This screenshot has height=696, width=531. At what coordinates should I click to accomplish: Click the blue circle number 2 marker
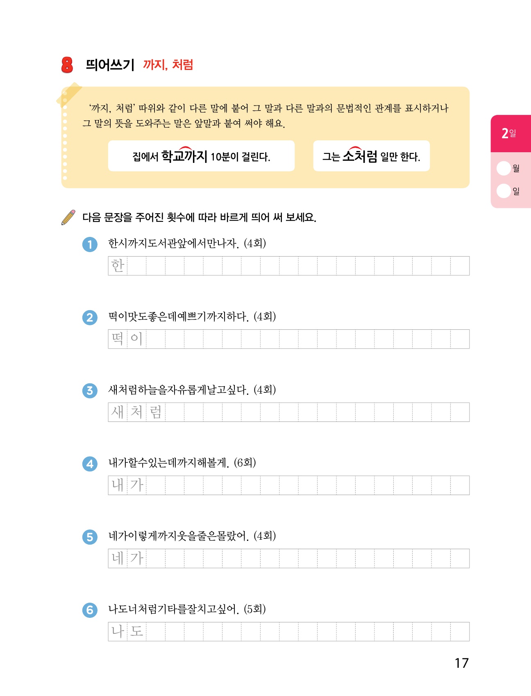[x=90, y=318]
